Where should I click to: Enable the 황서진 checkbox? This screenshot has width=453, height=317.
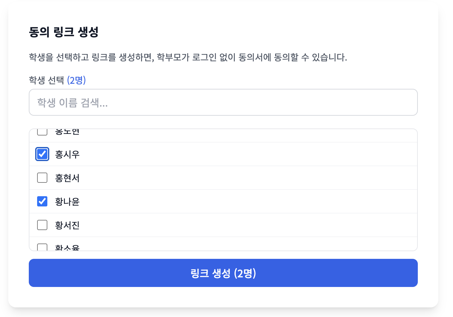[42, 225]
